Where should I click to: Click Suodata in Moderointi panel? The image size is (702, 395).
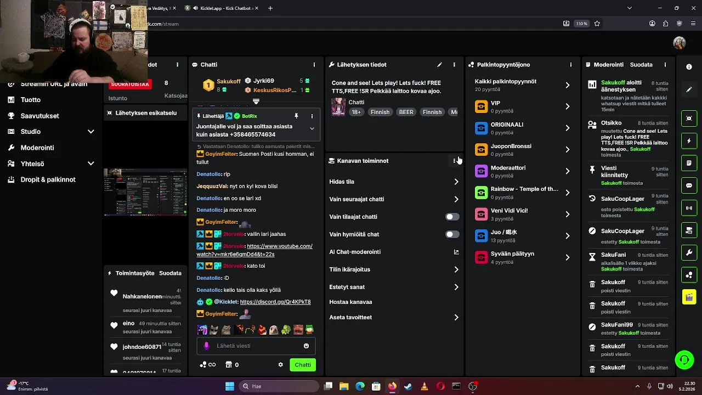(x=641, y=65)
